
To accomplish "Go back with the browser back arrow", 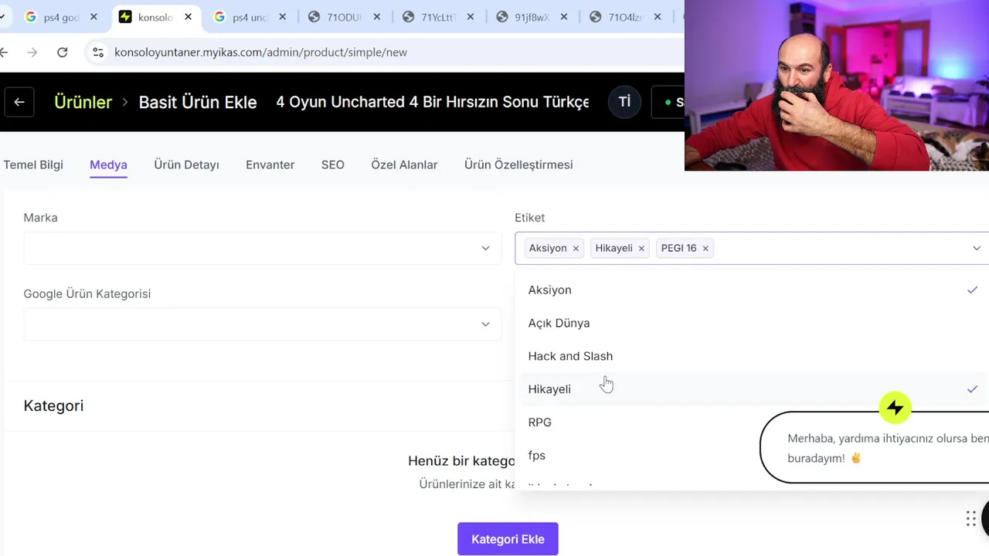I will (4, 53).
